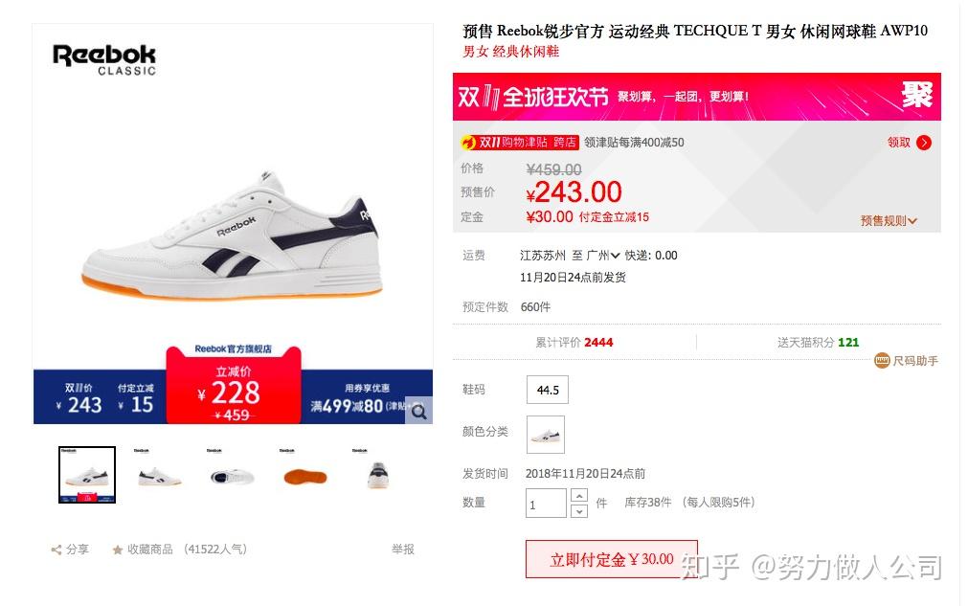968x606 pixels.
Task: Click the star favorite icon for 收藏商品
Action: click(x=118, y=550)
